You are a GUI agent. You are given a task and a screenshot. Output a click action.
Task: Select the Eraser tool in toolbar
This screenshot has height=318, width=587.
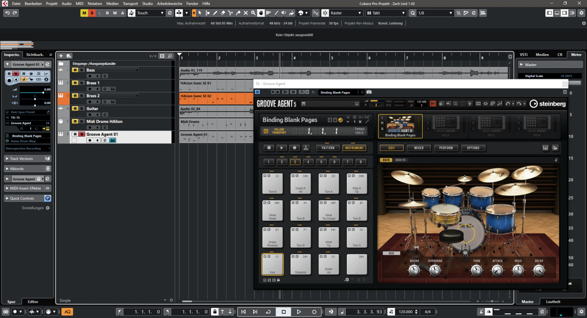pos(222,13)
